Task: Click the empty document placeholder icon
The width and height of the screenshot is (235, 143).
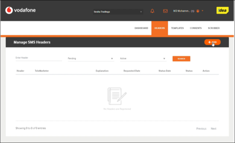Action: point(117,96)
